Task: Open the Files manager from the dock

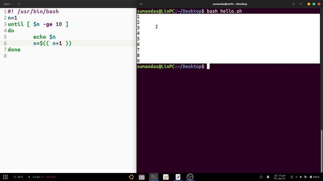Action: (141, 177)
